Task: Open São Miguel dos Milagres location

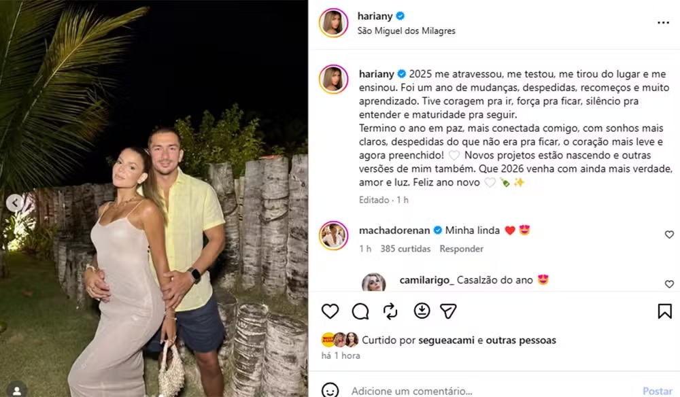Action: click(x=407, y=31)
